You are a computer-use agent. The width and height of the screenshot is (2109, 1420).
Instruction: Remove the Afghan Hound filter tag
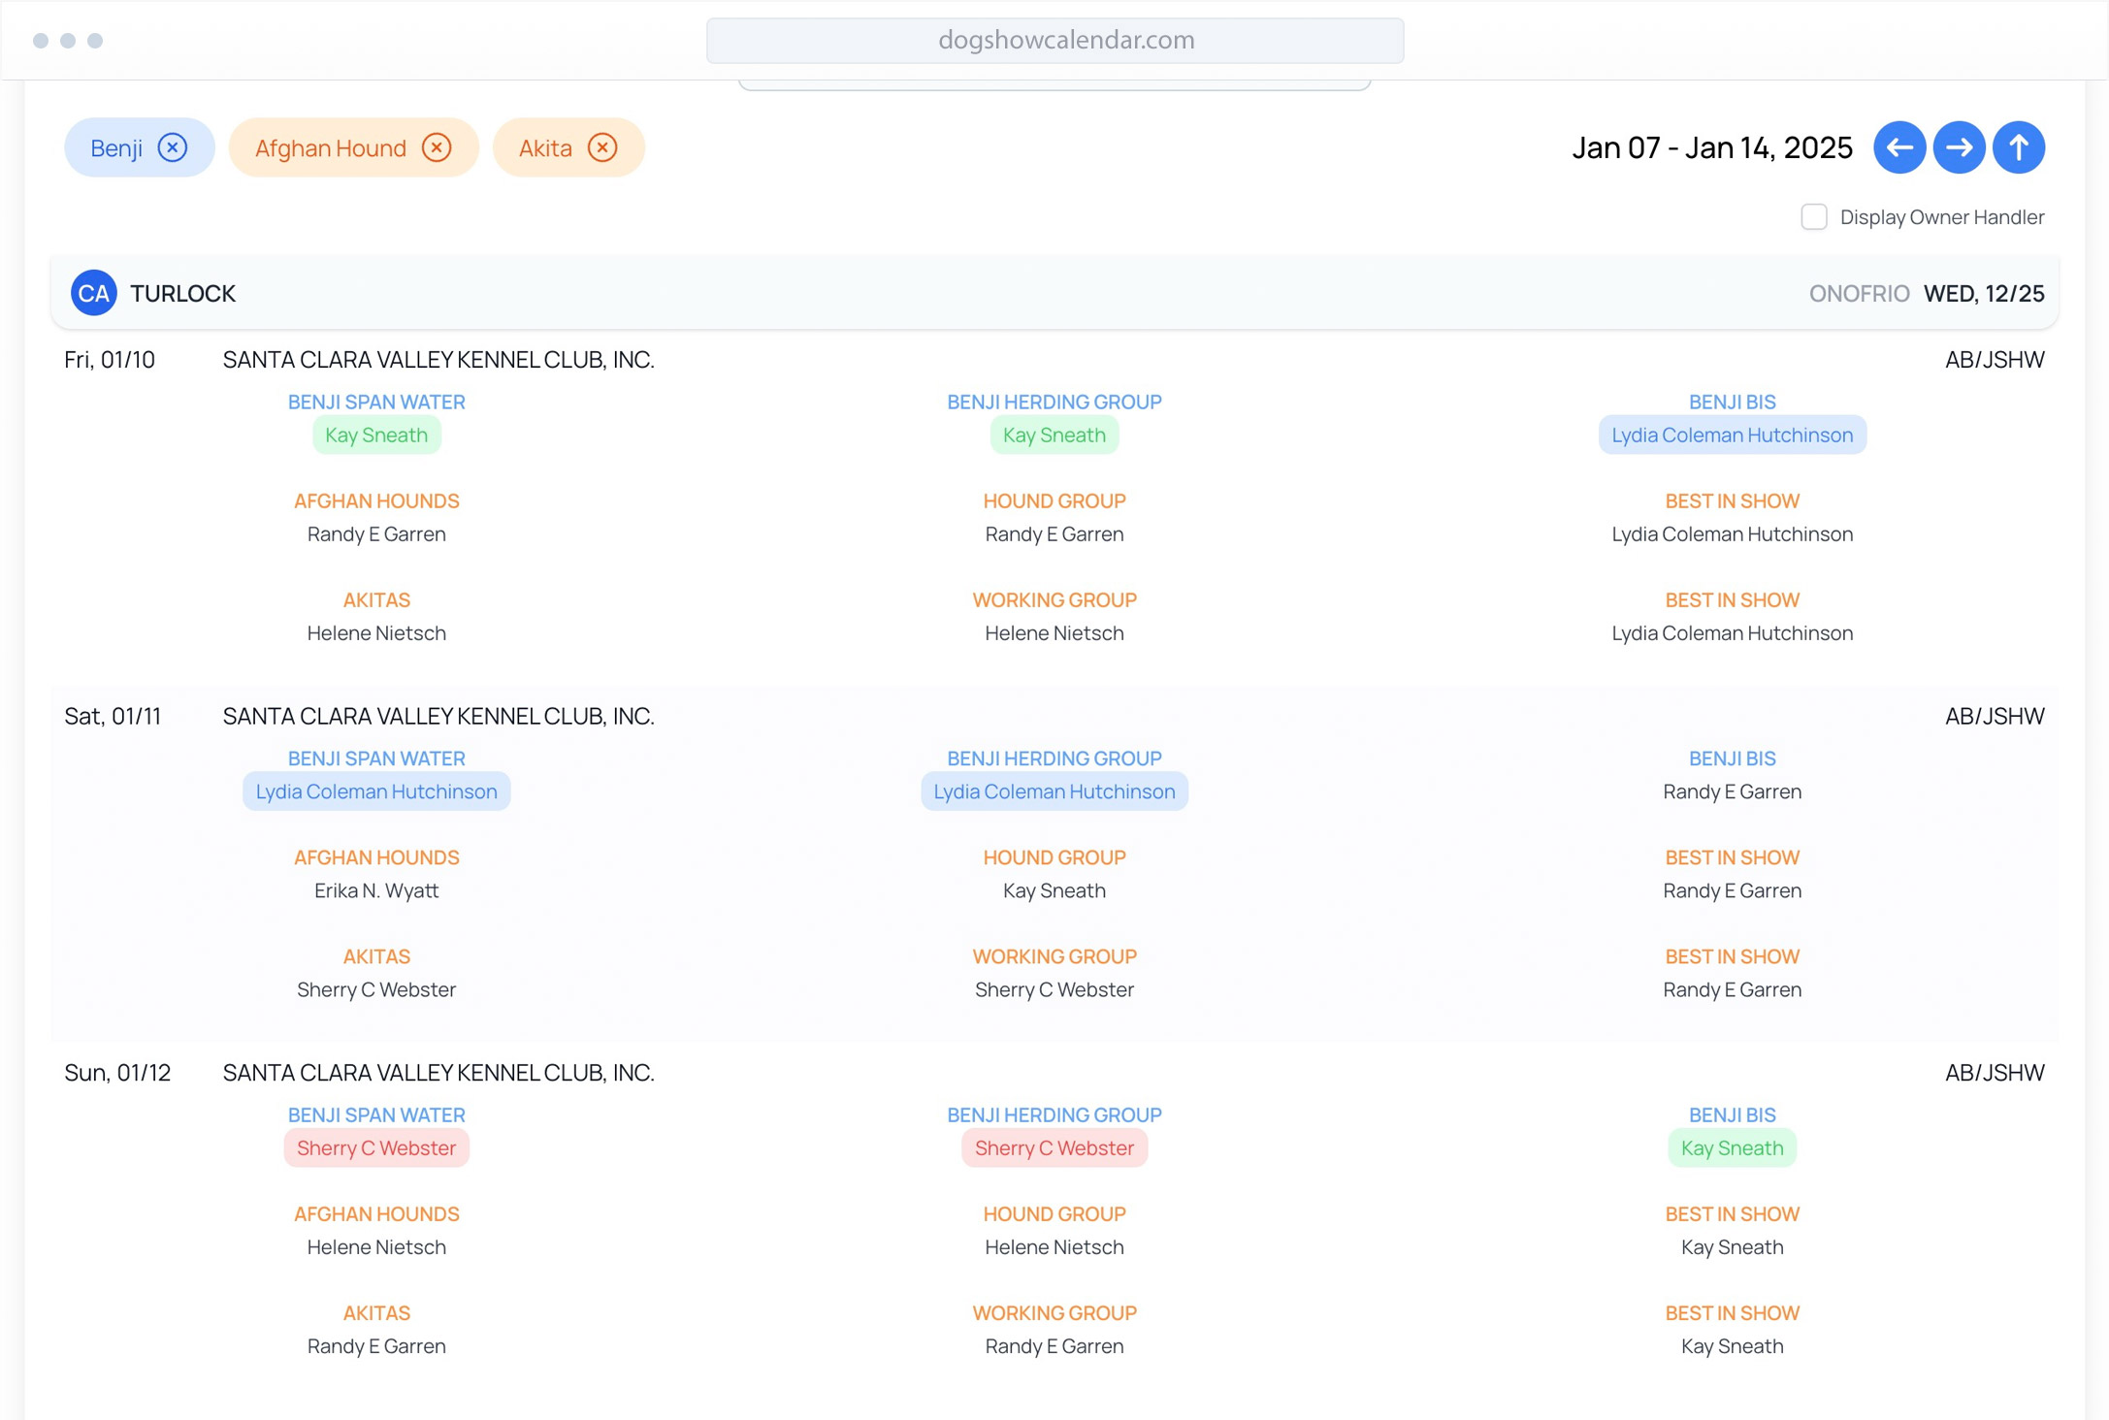point(437,147)
